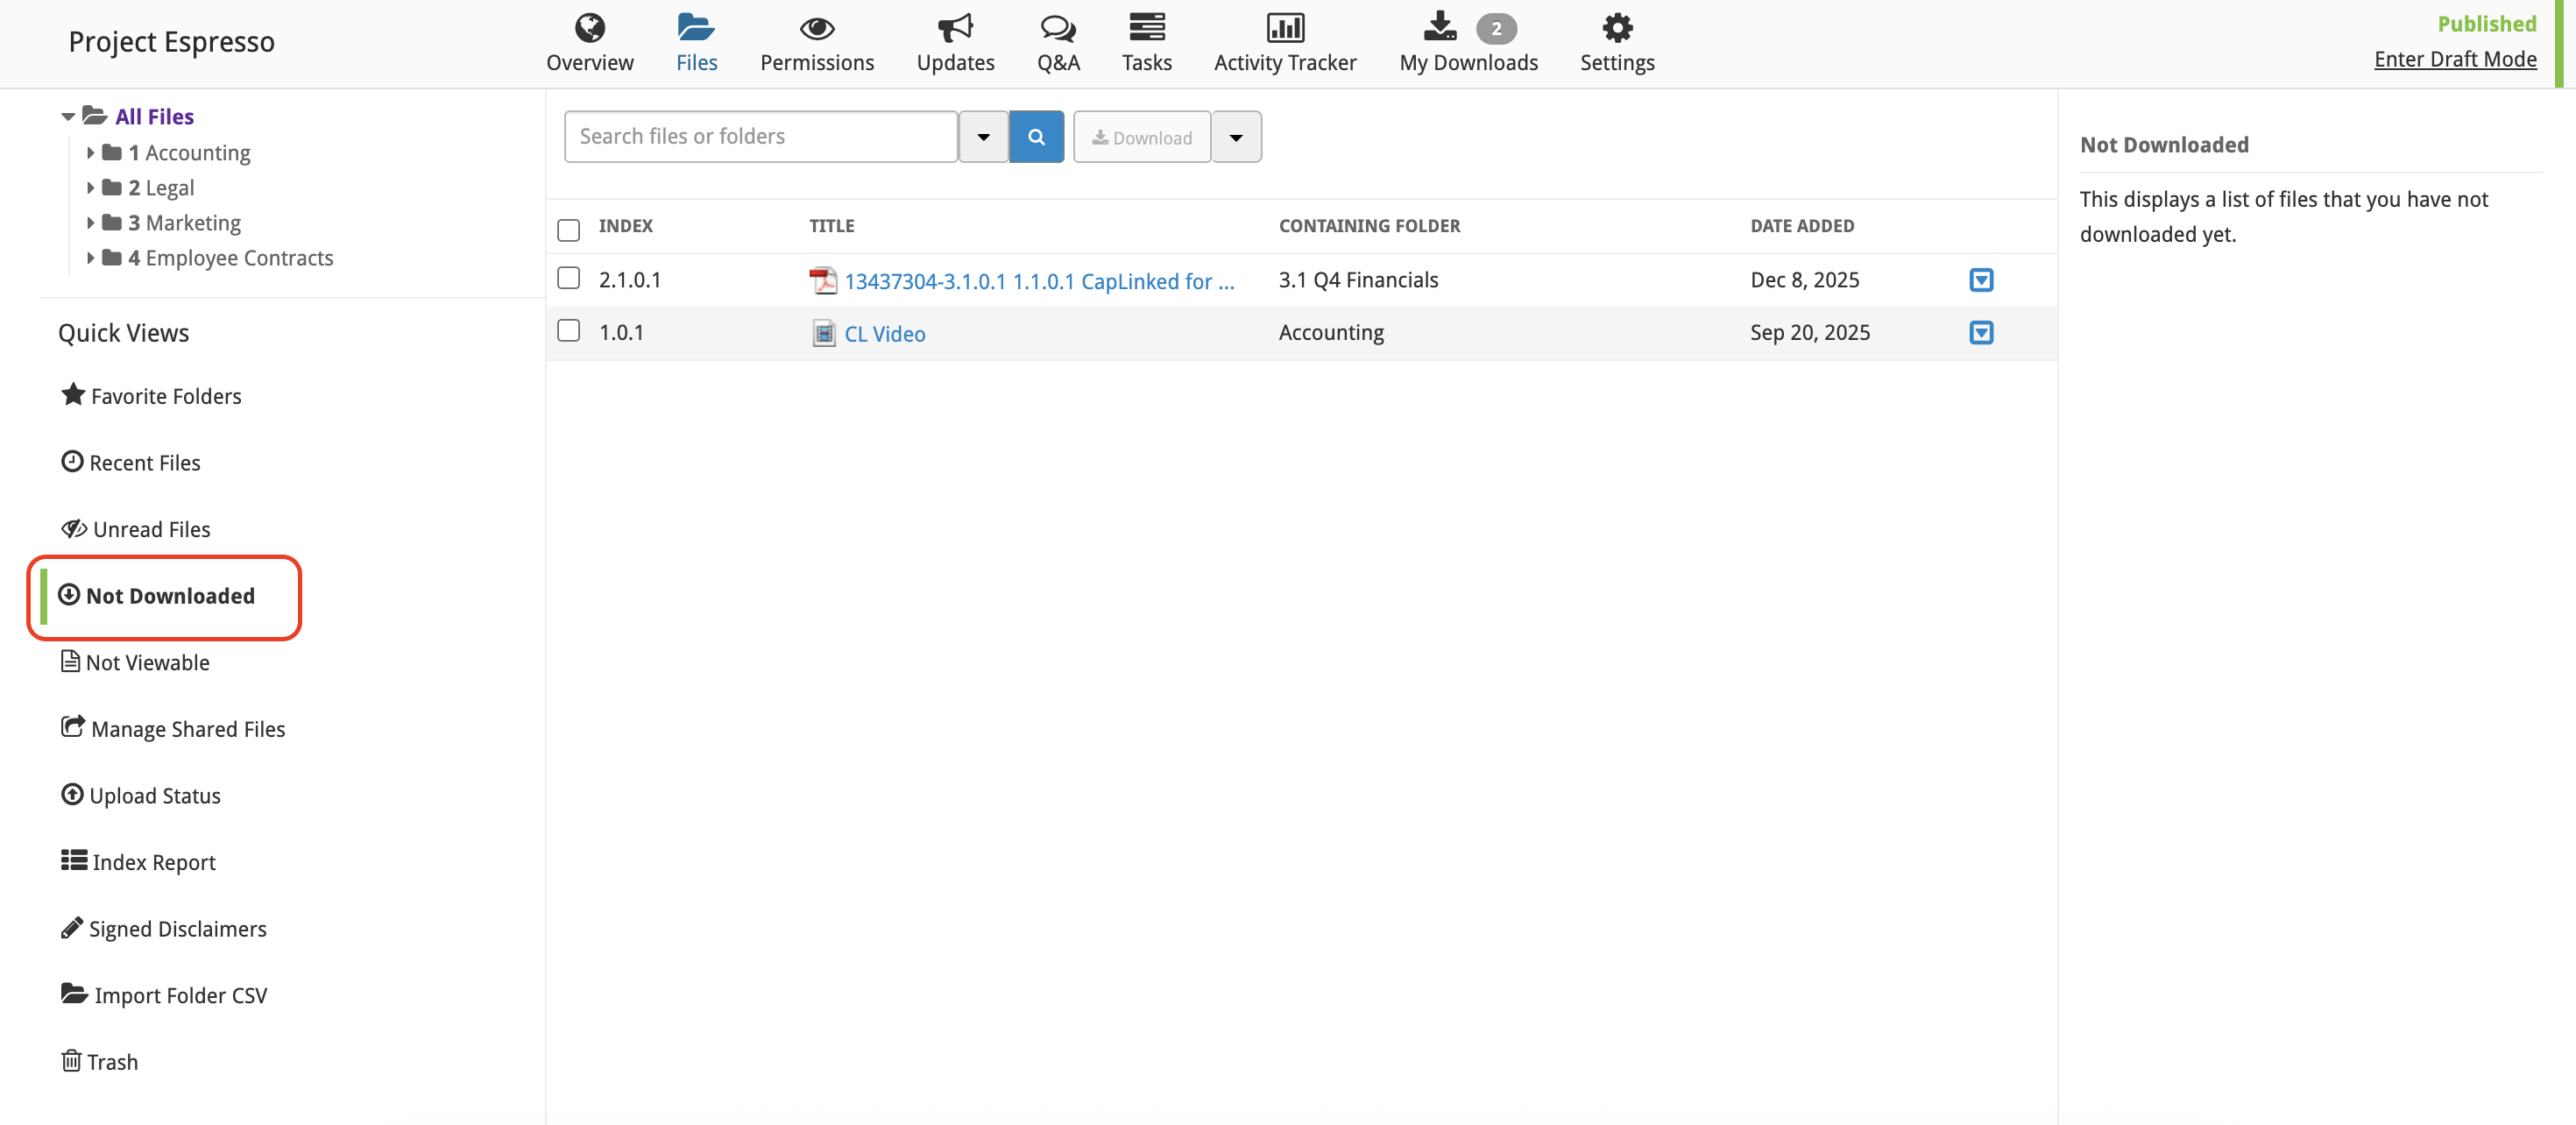Open the Download options dropdown arrow
Viewport: 2576px width, 1125px height.
click(x=1236, y=137)
